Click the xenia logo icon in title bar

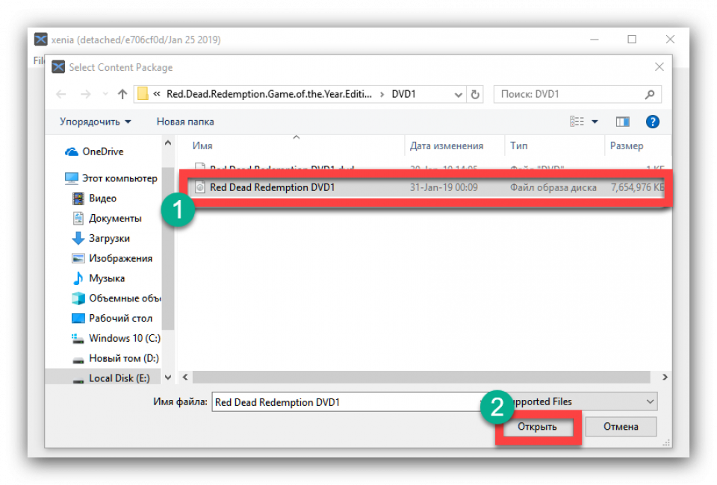(x=40, y=40)
